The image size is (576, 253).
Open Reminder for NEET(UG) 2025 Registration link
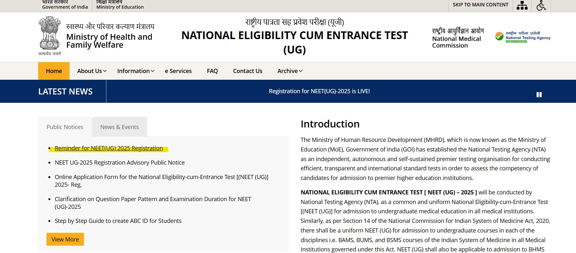click(109, 148)
